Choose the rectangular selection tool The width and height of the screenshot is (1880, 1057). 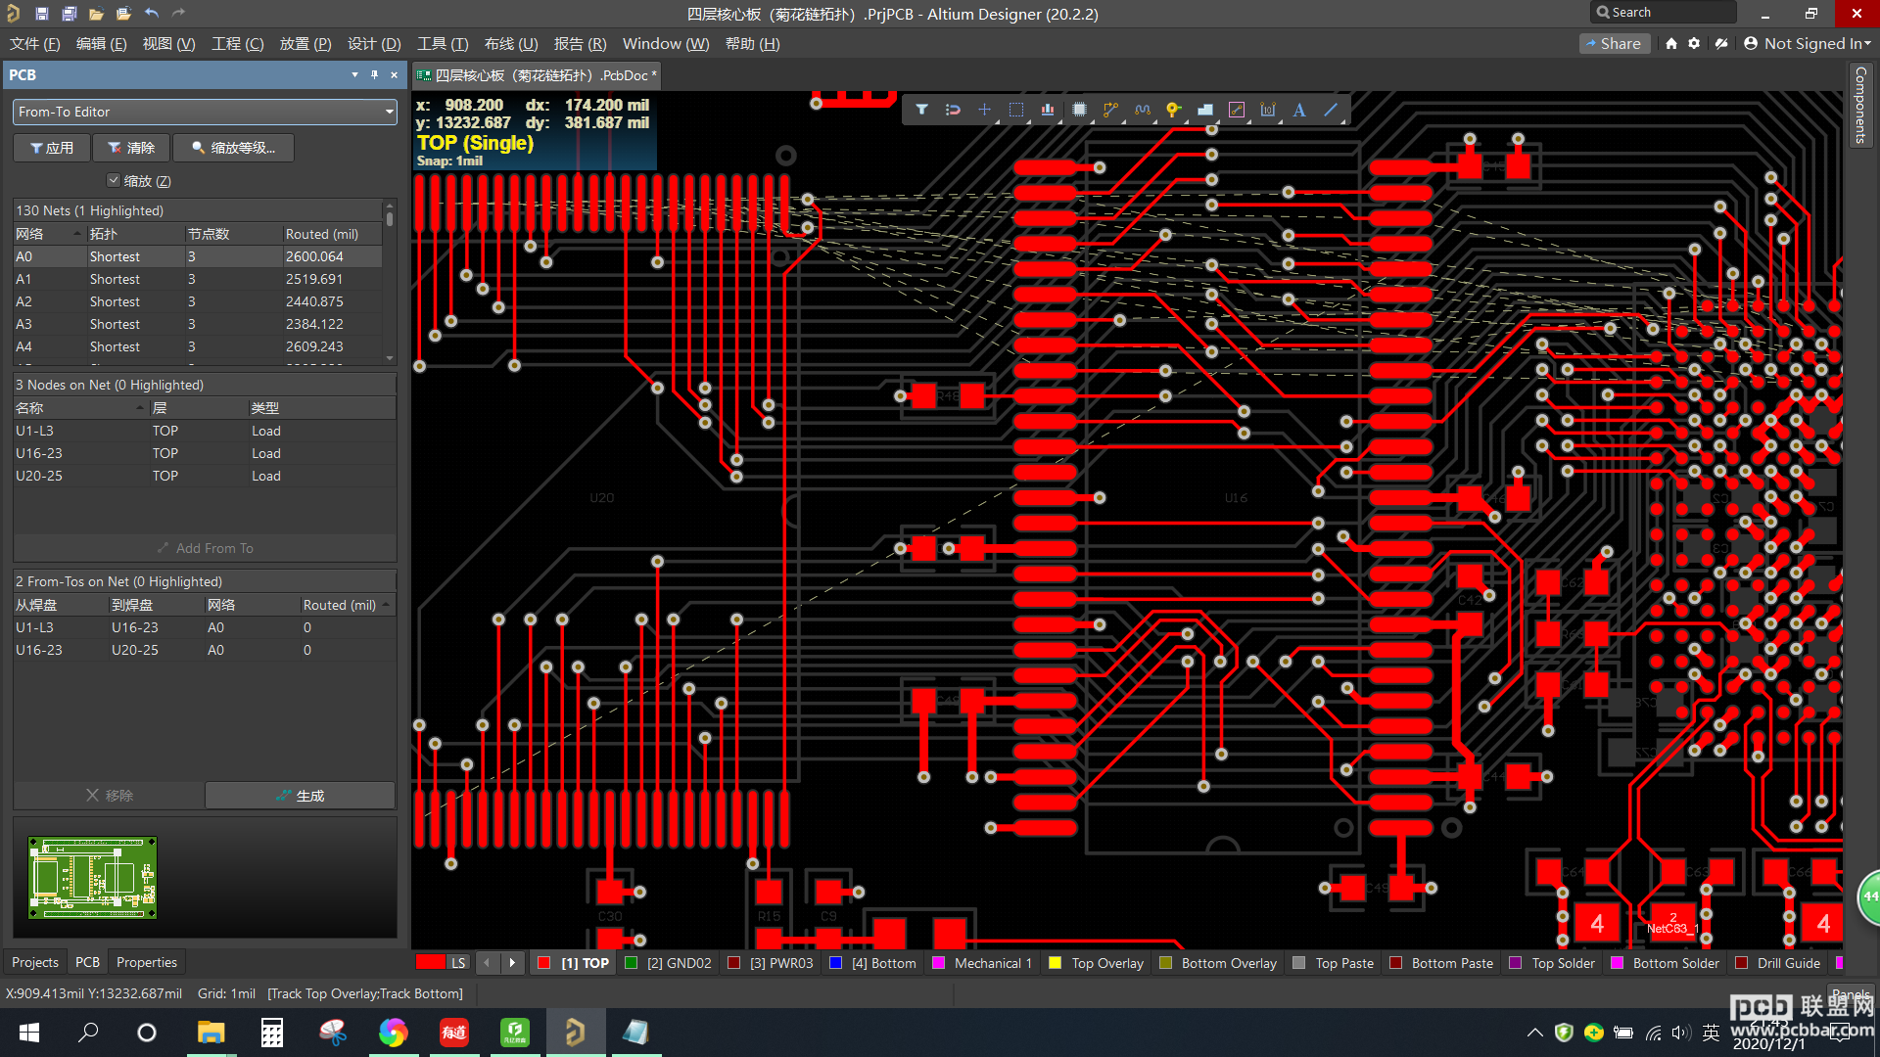[1016, 110]
